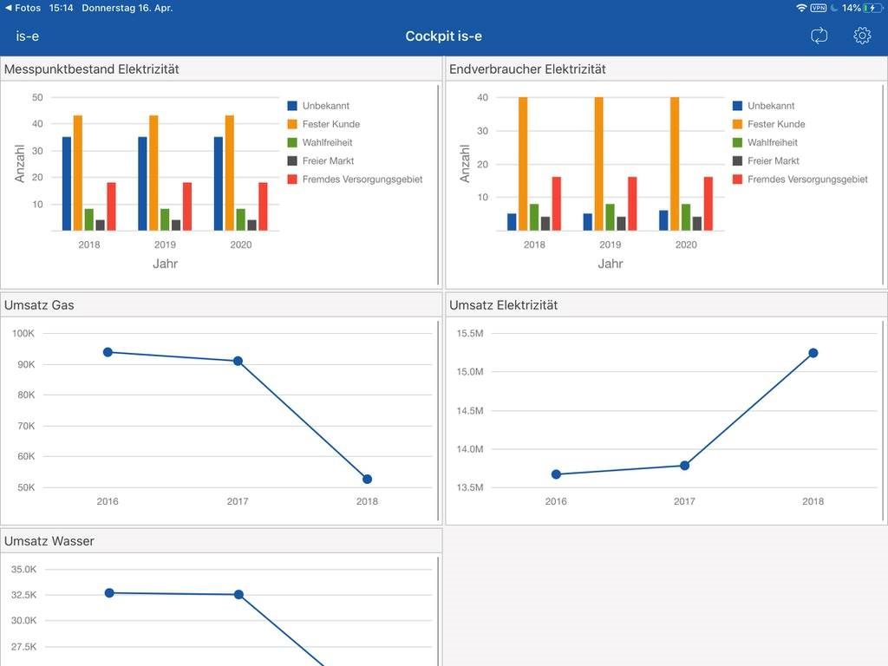
Task: Tap 15.5M axis value in Umsatz Elektrizität
Action: click(x=470, y=334)
